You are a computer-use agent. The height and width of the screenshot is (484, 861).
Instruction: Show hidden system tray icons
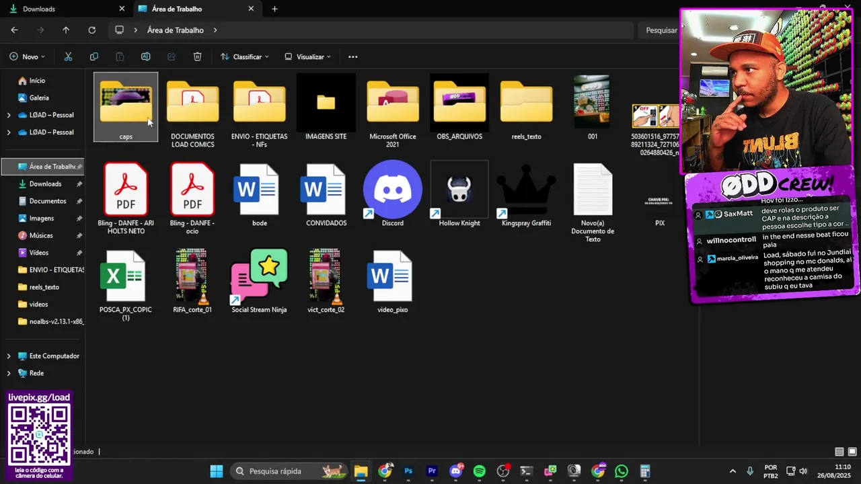tap(733, 471)
